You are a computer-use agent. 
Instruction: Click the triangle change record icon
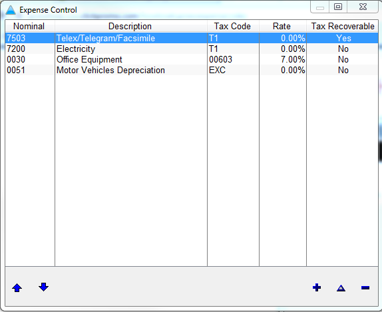tap(341, 288)
